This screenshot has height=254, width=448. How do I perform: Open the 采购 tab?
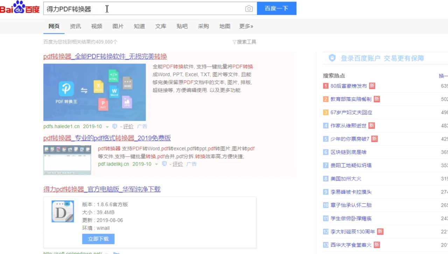(203, 26)
